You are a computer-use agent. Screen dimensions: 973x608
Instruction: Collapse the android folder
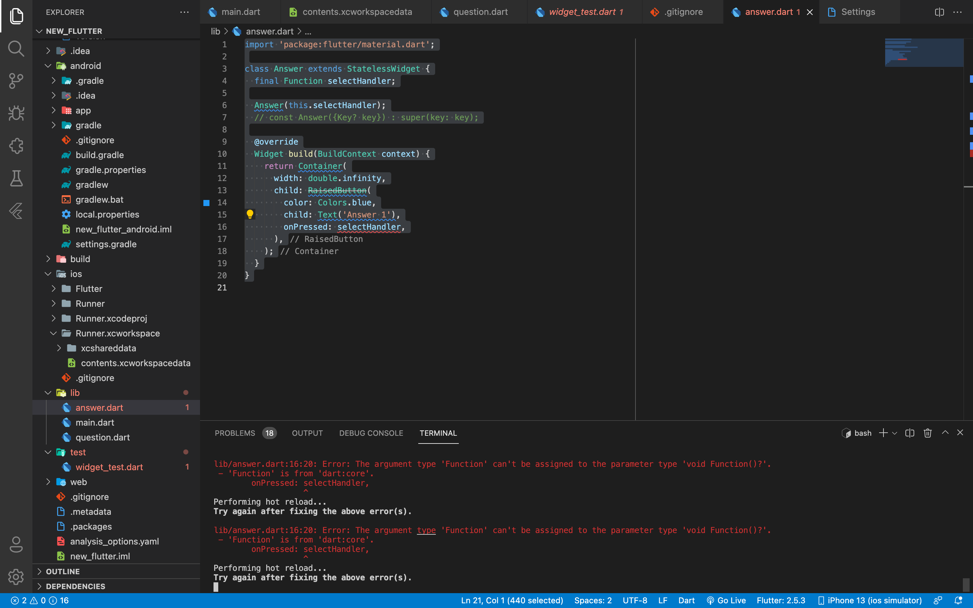116,66
